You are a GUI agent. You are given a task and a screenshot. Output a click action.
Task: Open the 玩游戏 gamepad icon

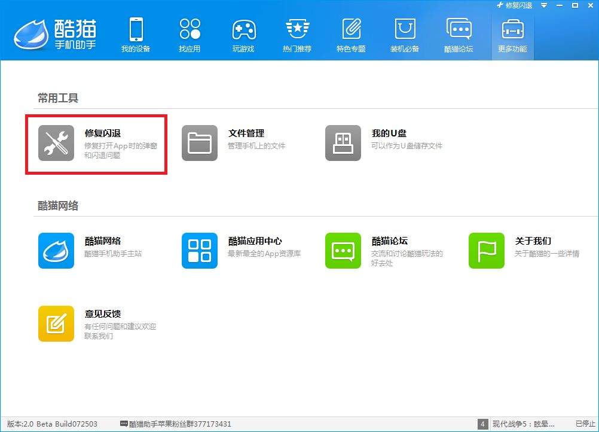point(243,29)
